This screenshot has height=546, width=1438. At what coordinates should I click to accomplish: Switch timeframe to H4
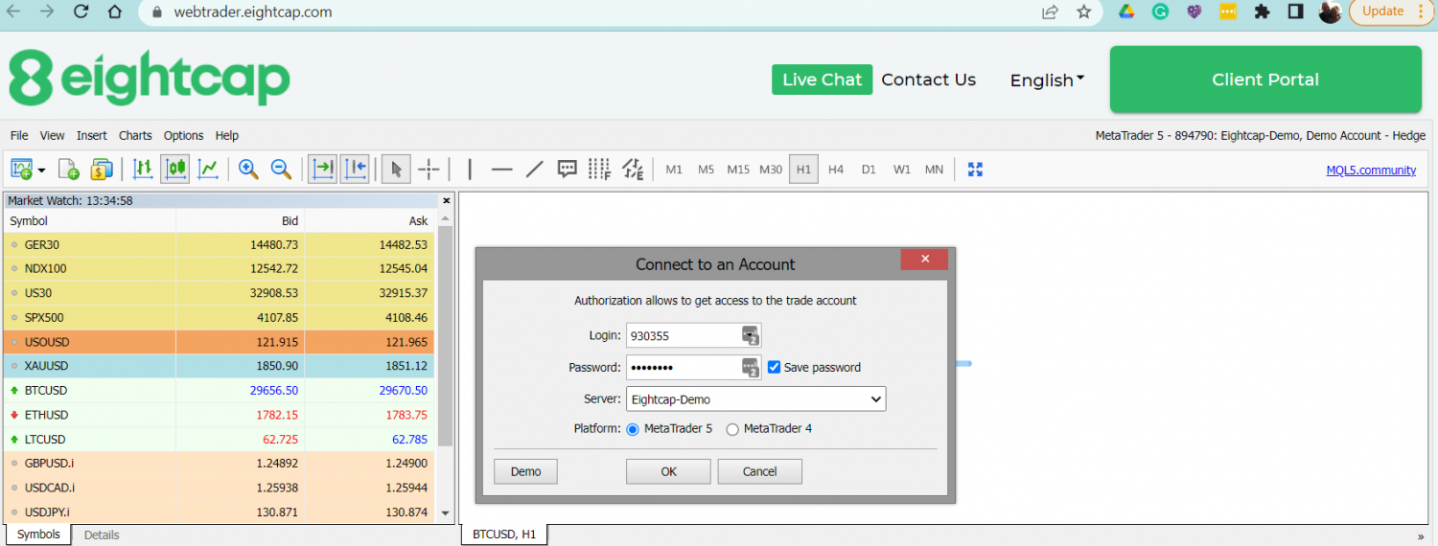click(x=836, y=170)
